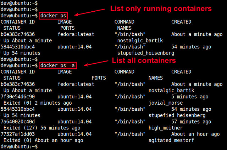Click 'ubuntu:14.04' image on the 7f30e54d6c90 row

click(x=74, y=97)
